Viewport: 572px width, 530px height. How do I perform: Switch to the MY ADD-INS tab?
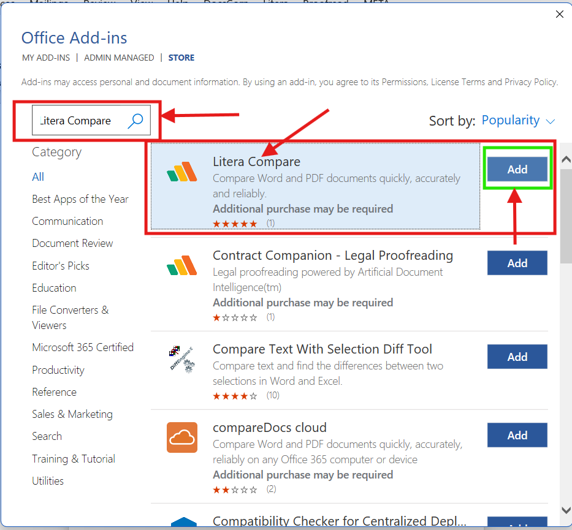[x=46, y=57]
